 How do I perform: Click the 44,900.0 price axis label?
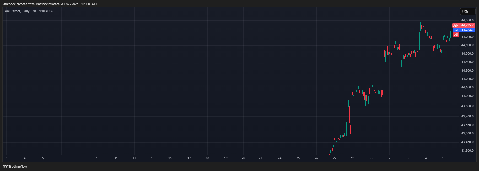tap(467, 20)
